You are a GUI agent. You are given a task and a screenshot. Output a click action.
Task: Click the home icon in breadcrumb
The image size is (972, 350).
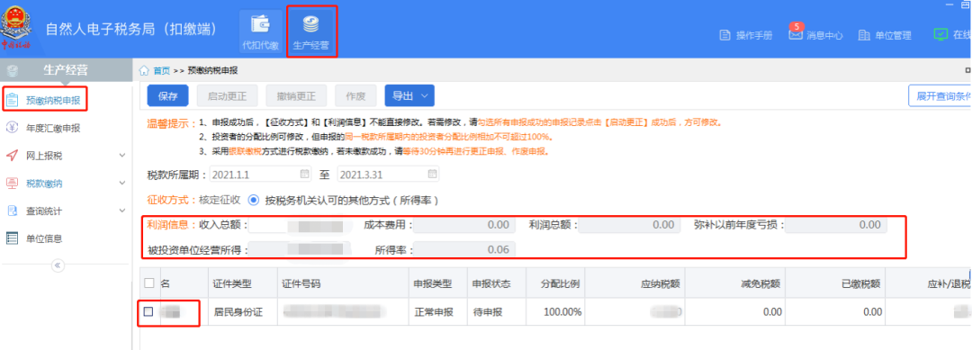point(144,70)
